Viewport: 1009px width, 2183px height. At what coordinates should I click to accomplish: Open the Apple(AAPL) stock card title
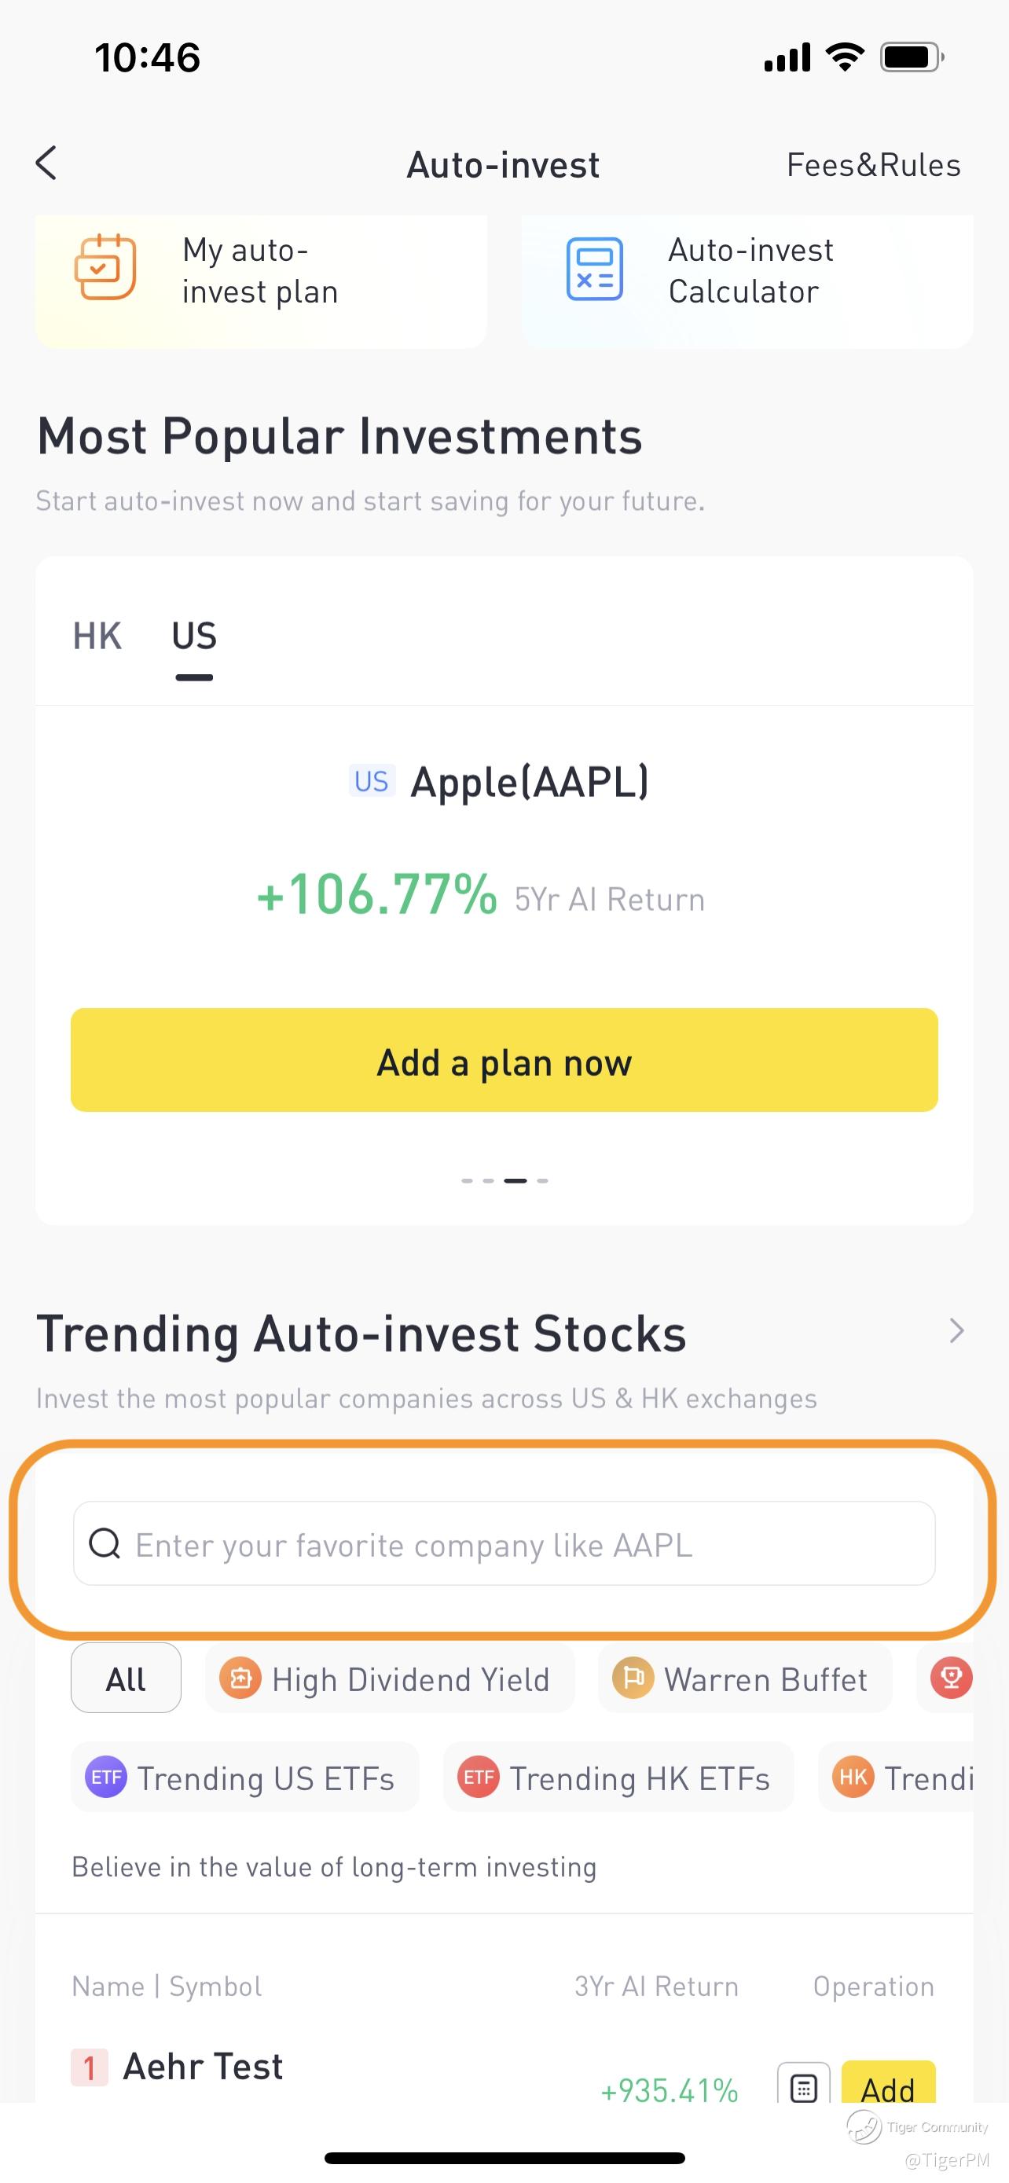(x=530, y=781)
